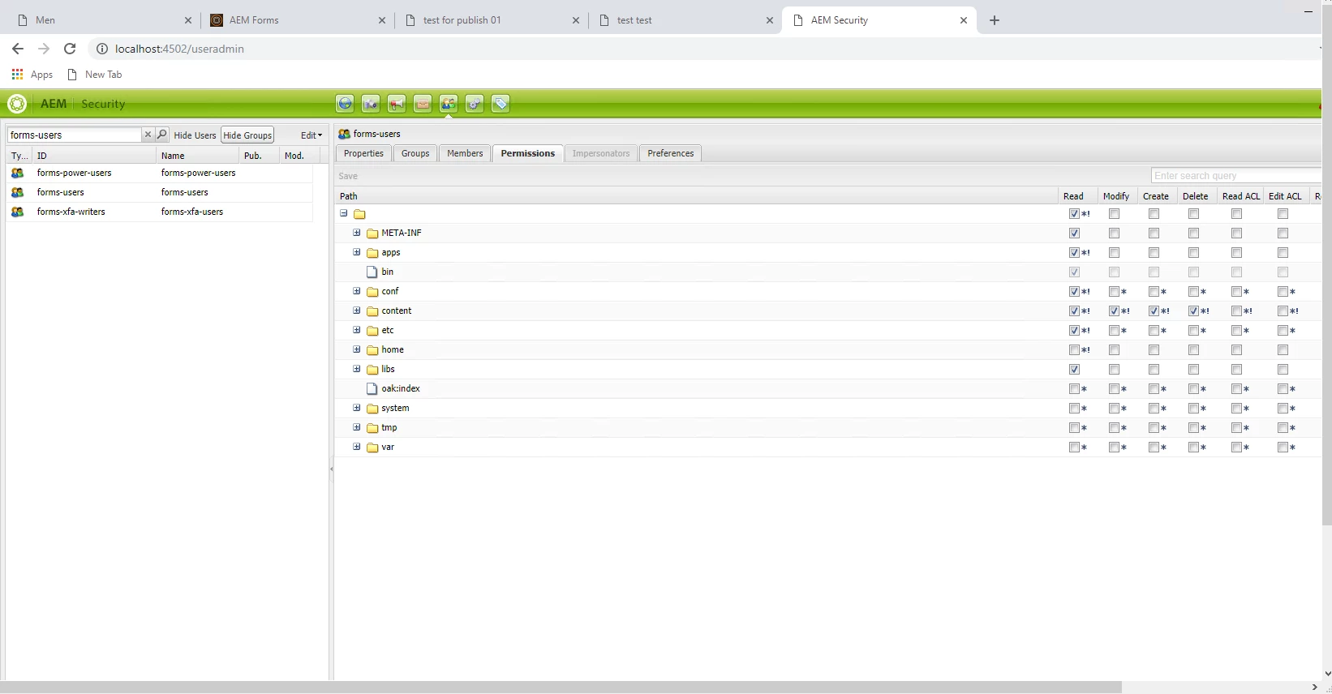
Task: Switch to the test for publish 01 browser tab
Action: coord(492,20)
